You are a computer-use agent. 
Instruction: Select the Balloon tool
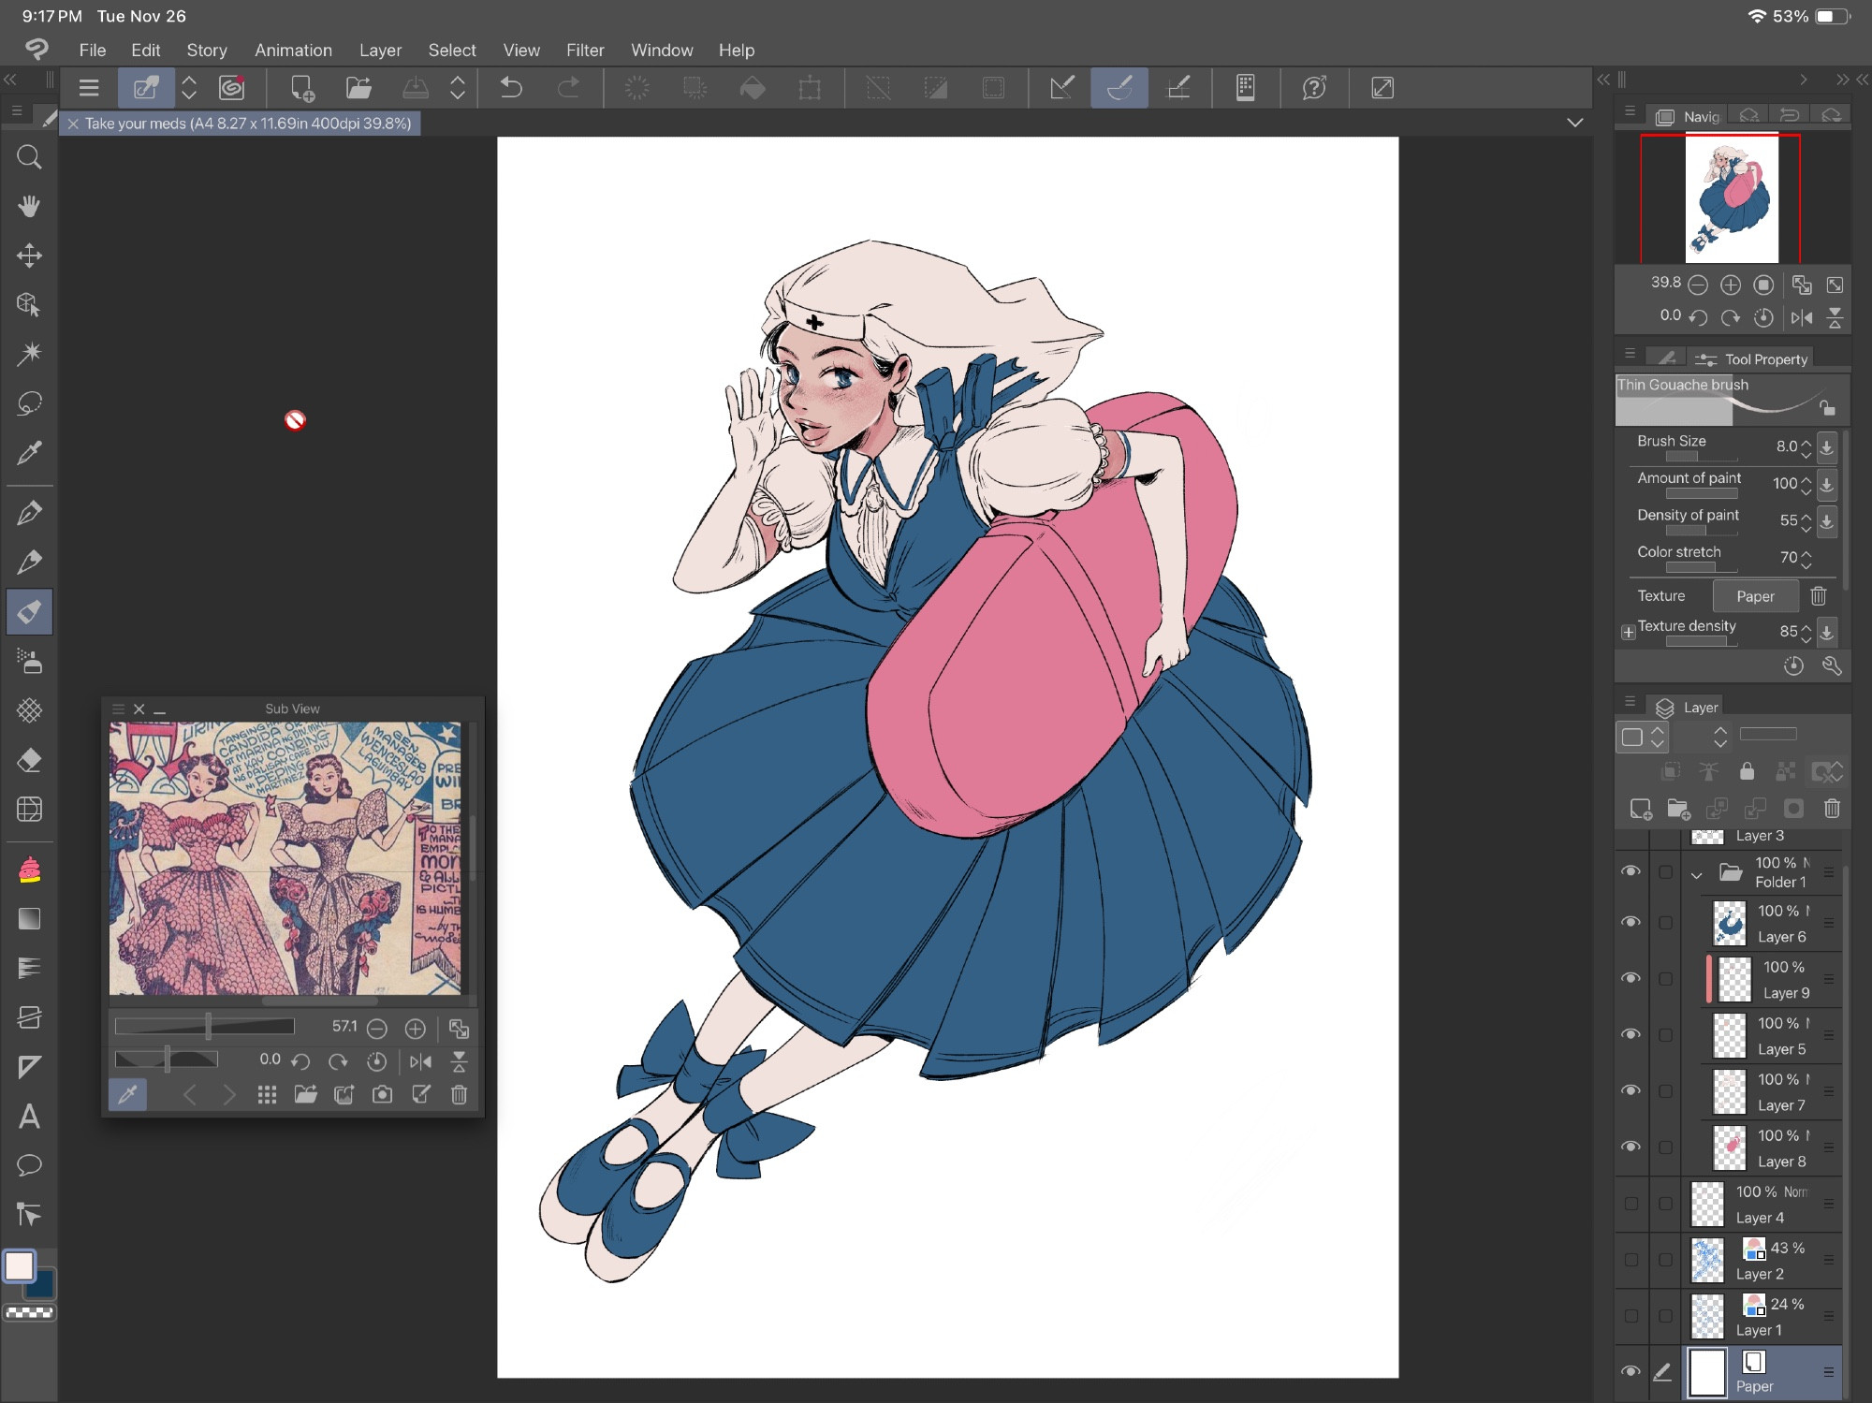pyautogui.click(x=29, y=1165)
